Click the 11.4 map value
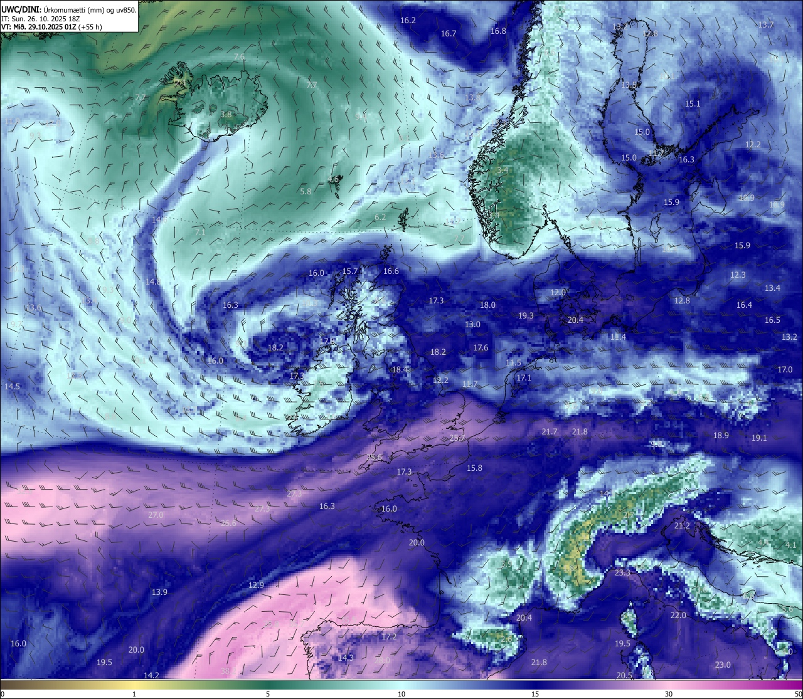This screenshot has height=699, width=803. 618,337
